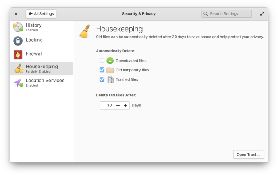The height and width of the screenshot is (175, 278).
Task: Click the 'Days' unit label
Action: [136, 105]
